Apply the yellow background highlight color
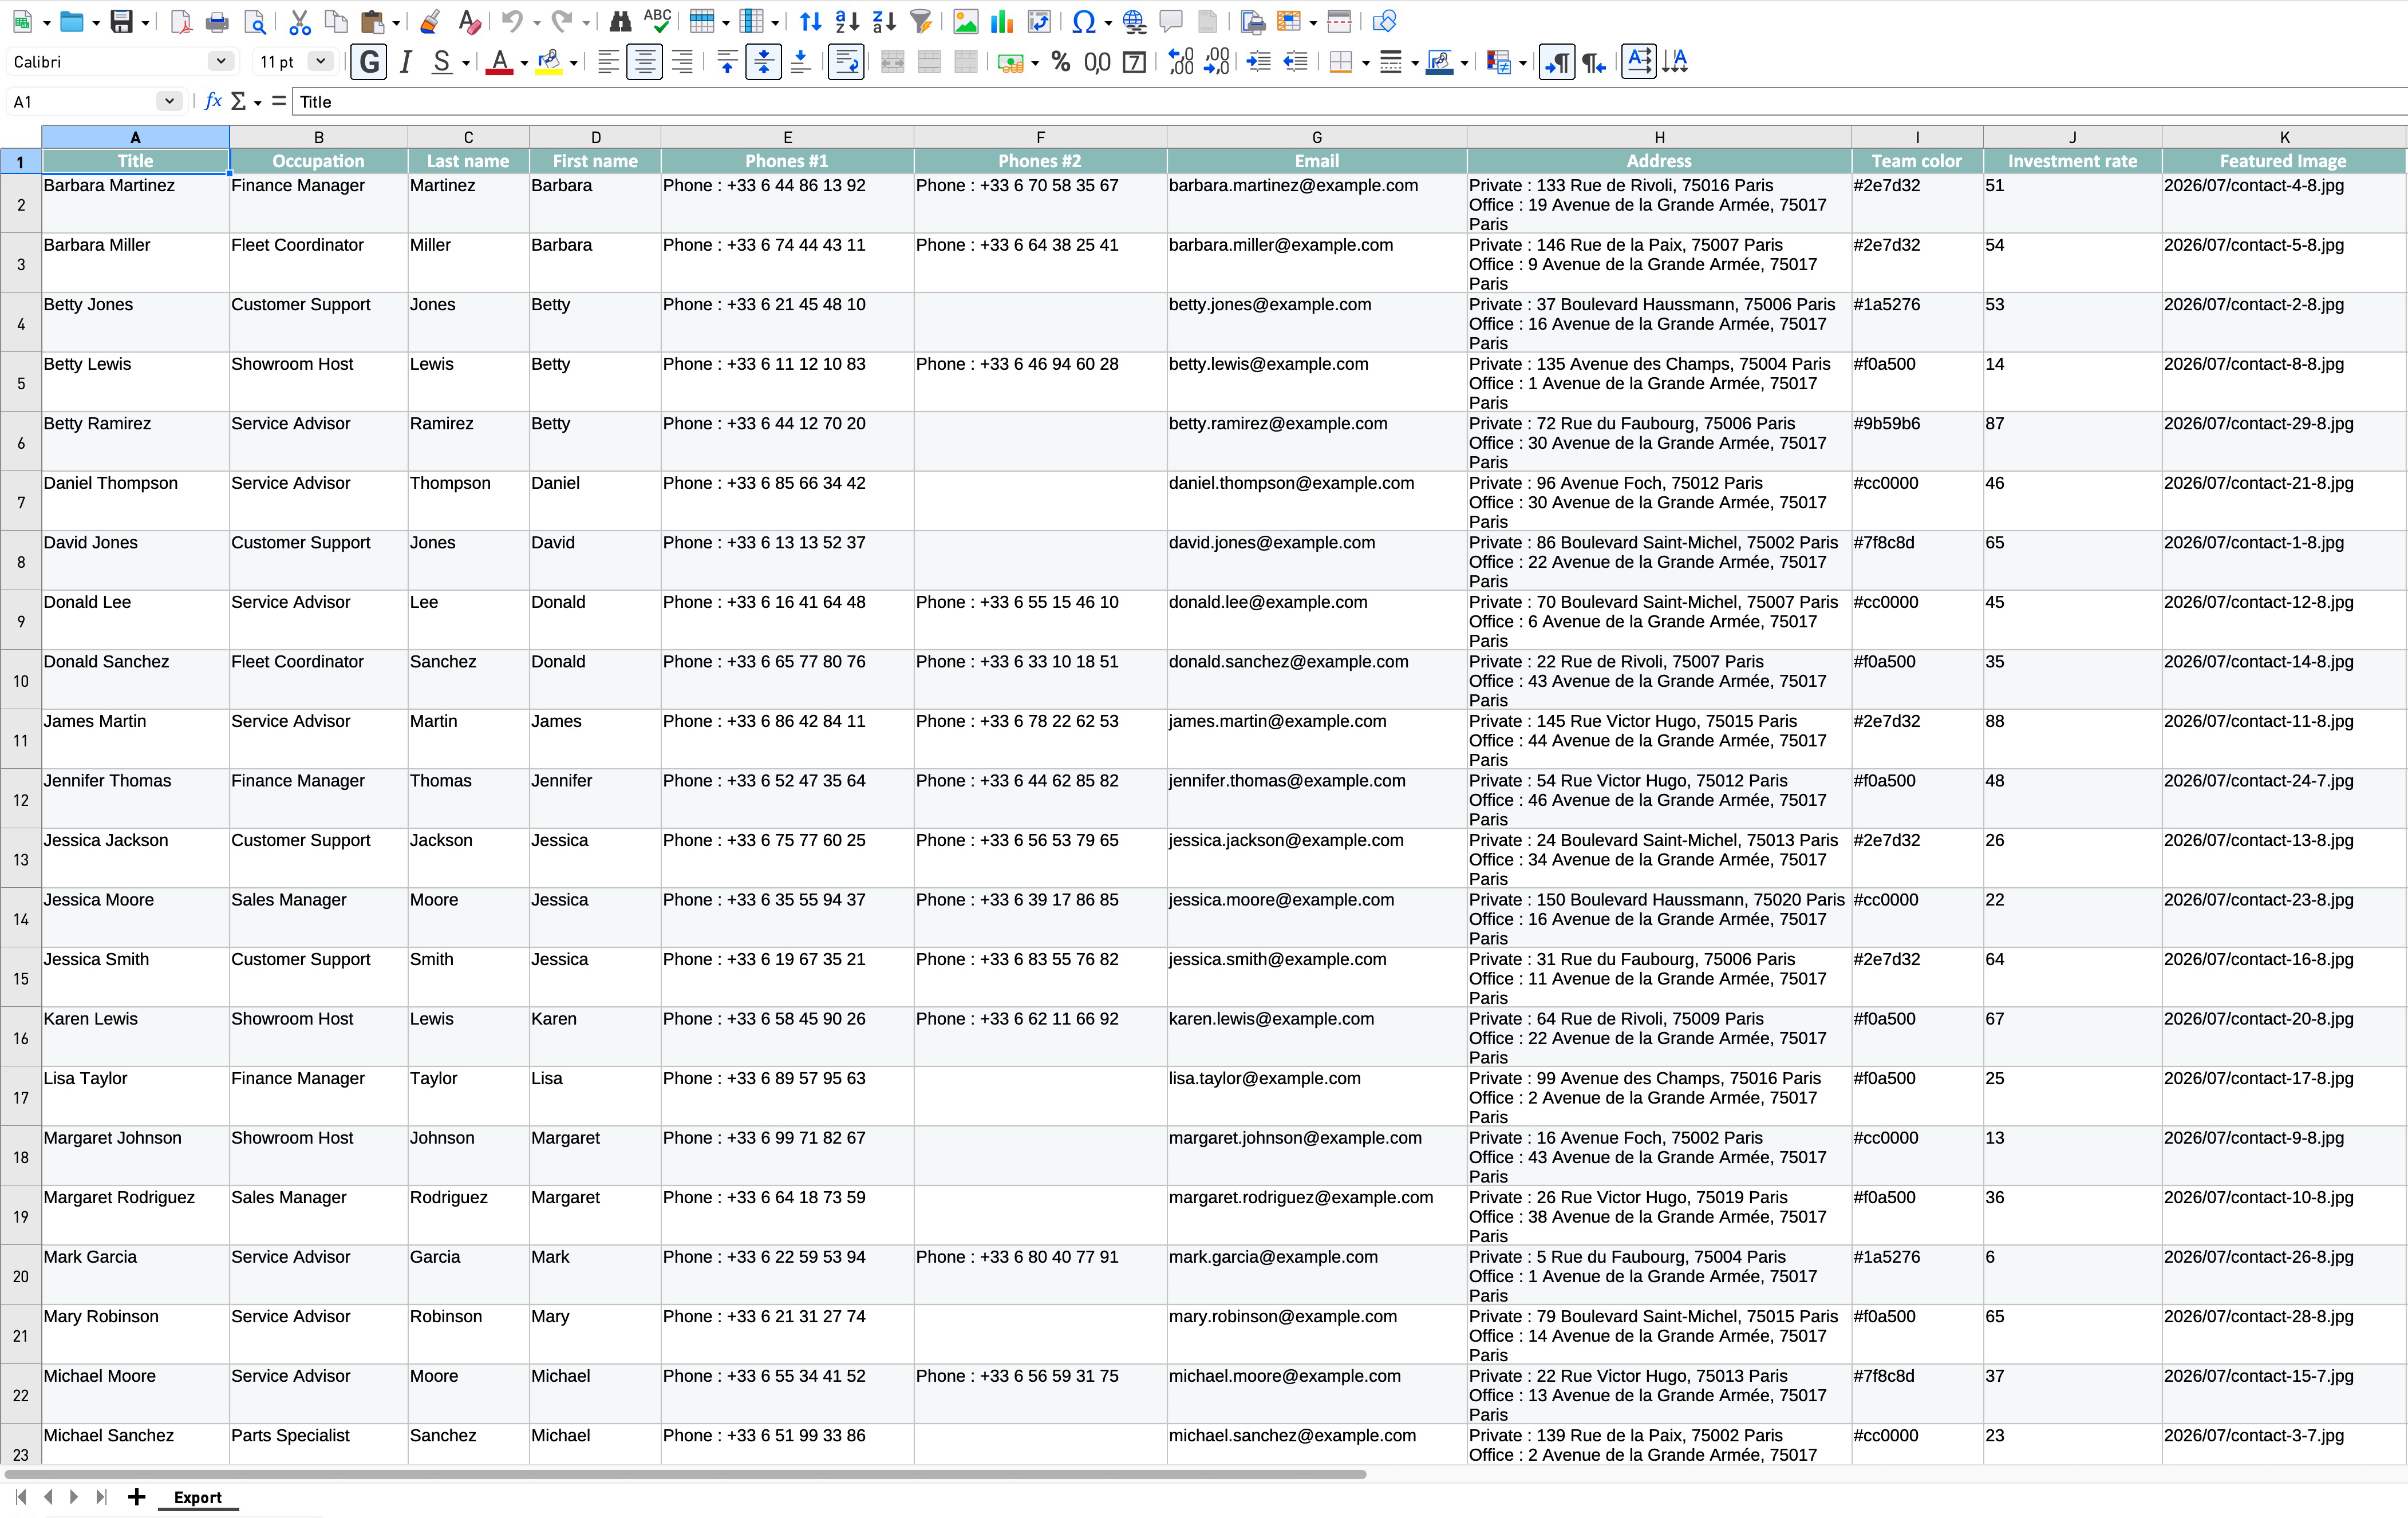This screenshot has width=2408, height=1518. coord(548,62)
